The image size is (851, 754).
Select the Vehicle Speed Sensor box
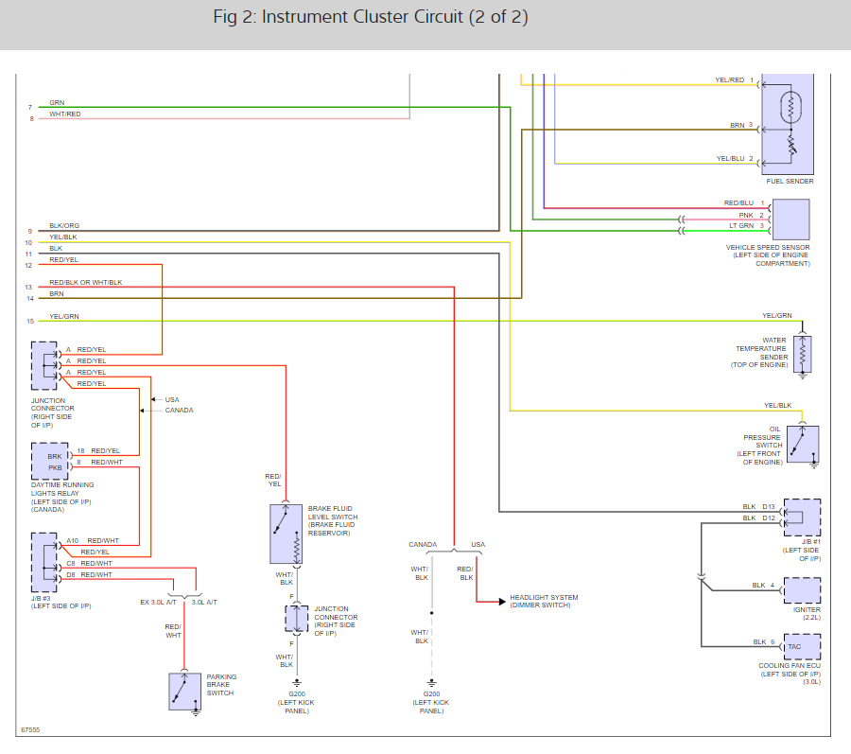tap(790, 219)
